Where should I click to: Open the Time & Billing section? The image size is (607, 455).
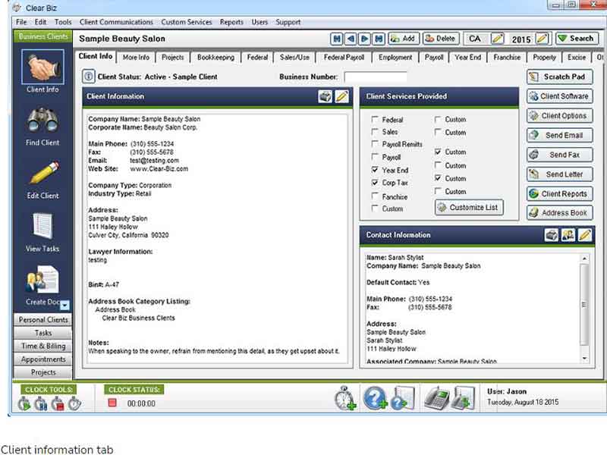(43, 346)
